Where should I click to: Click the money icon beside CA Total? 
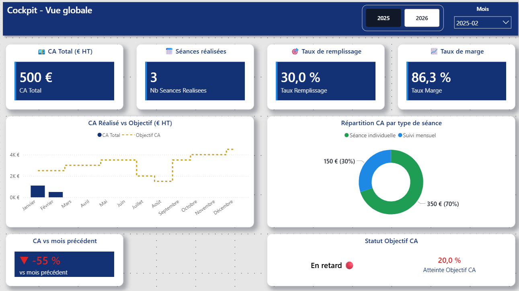tap(41, 52)
